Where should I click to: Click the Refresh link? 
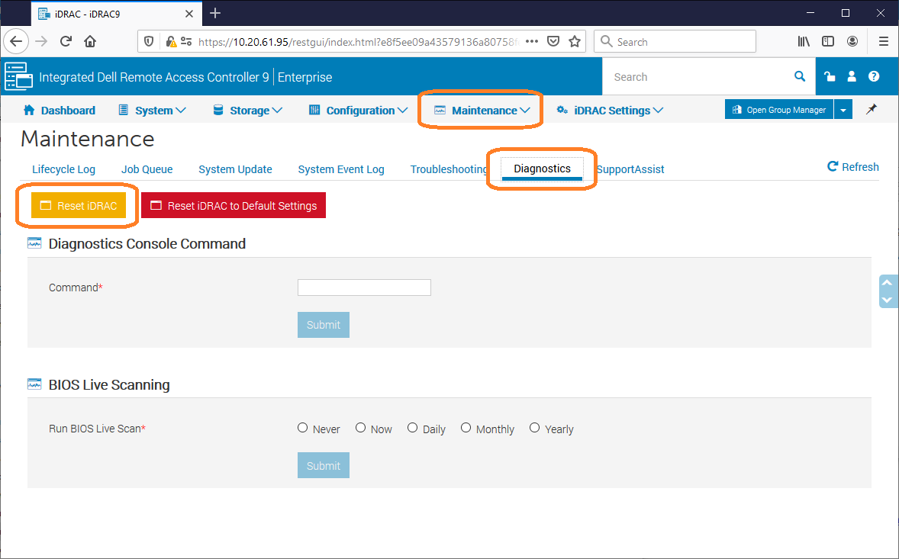853,167
